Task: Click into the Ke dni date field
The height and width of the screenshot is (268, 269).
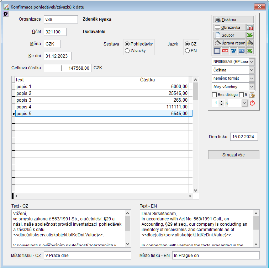Action: 58,56
